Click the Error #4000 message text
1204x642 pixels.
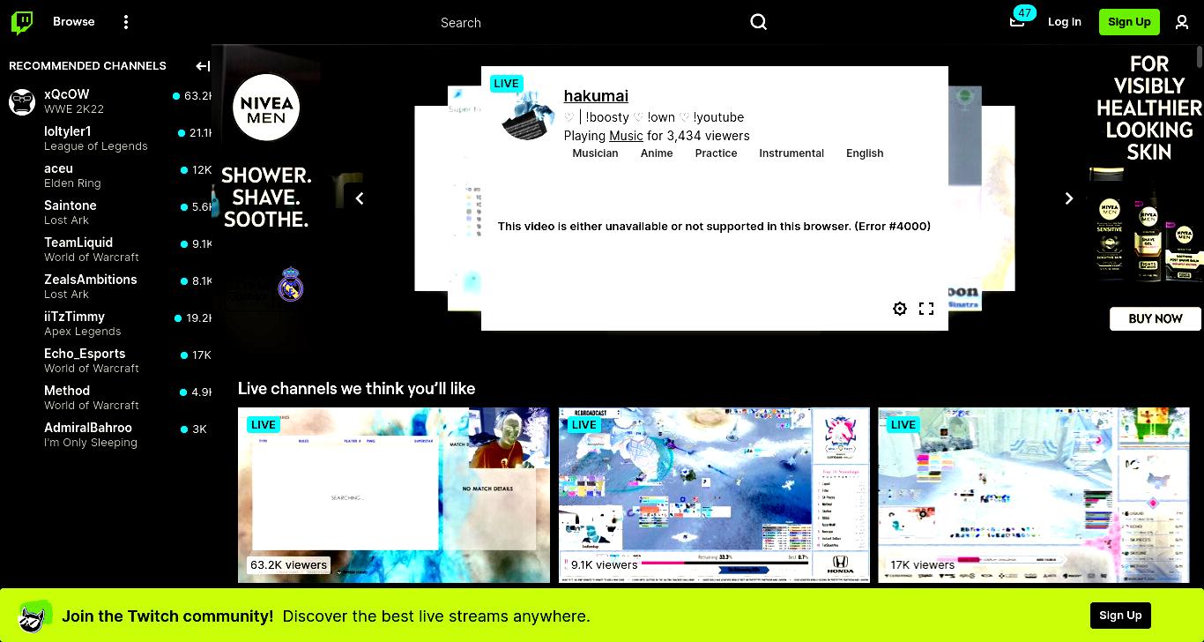click(714, 227)
